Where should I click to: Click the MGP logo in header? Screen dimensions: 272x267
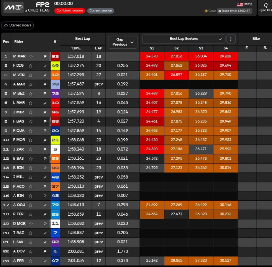tap(13, 7)
